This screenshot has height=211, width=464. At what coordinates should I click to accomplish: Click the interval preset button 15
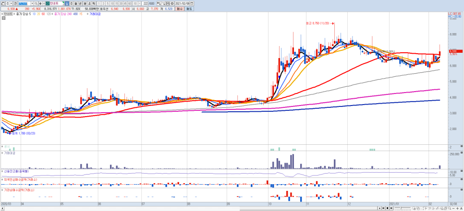click(x=117, y=3)
